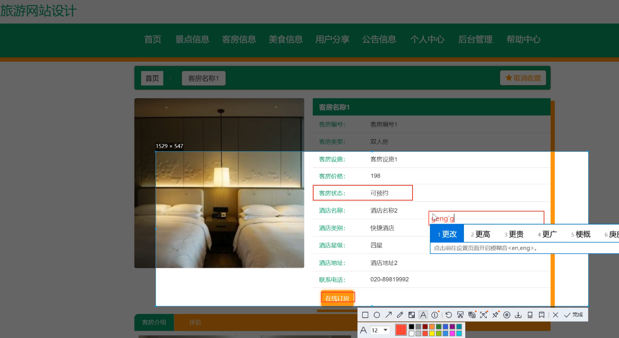
Task: Click the fuzzy pinyin settings hint text
Action: coord(486,248)
